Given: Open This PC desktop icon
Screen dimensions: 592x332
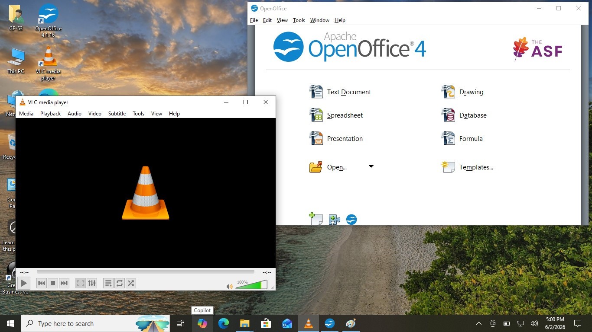Looking at the screenshot, I should point(16,61).
